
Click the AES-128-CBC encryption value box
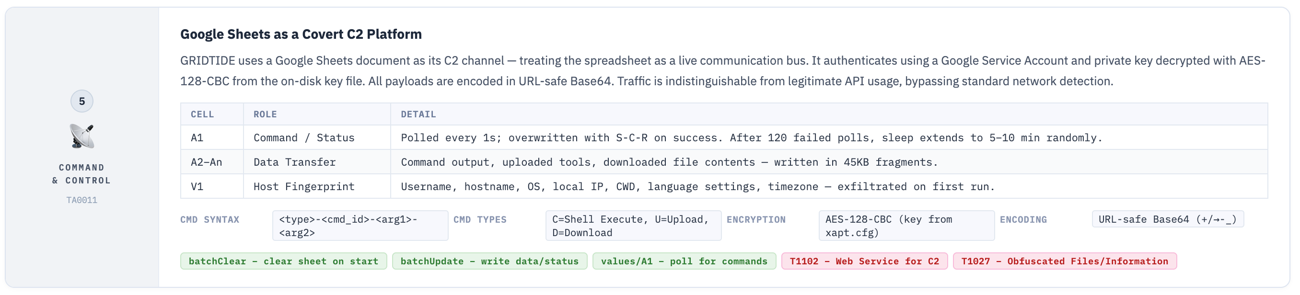[906, 226]
